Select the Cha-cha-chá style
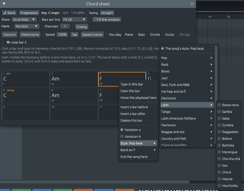The width and height of the screenshot is (244, 191). point(229,159)
